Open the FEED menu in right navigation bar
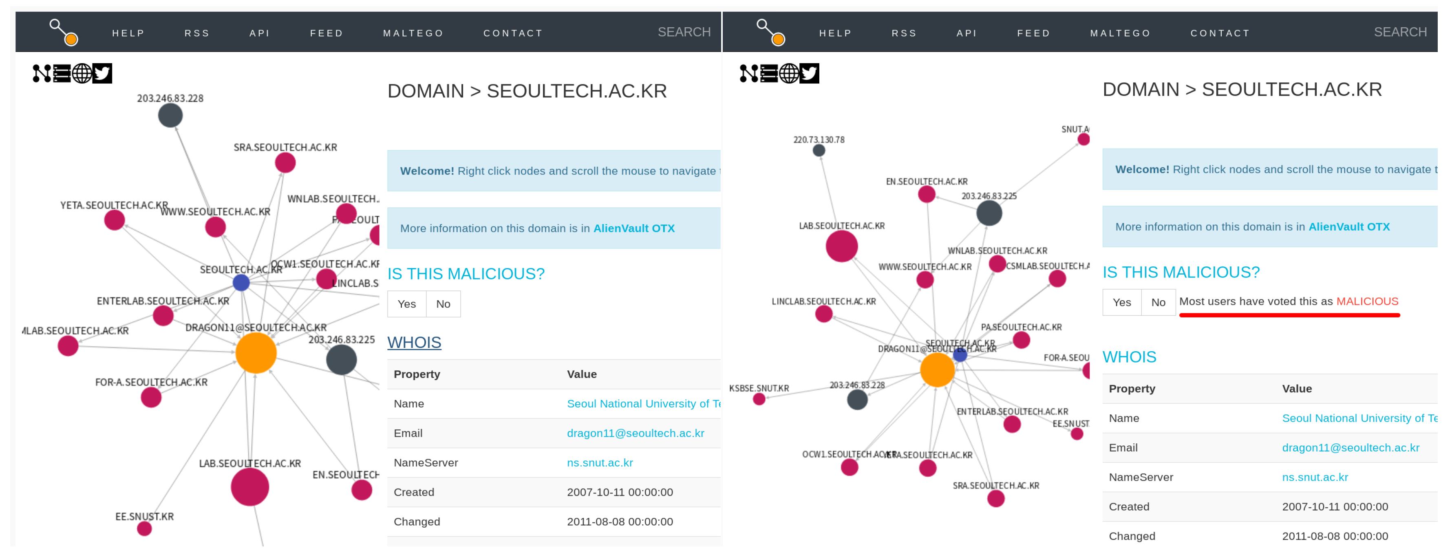Viewport: 1452px width, 557px height. (x=1033, y=33)
